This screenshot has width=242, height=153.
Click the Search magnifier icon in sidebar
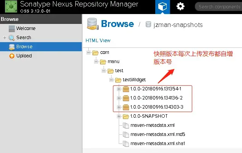pos(12,38)
